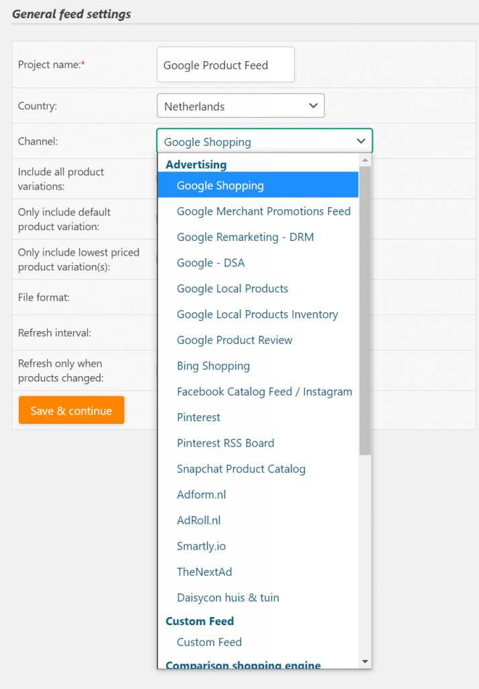The image size is (479, 689).
Task: Click Only include lowest priced variation label
Action: point(79,260)
